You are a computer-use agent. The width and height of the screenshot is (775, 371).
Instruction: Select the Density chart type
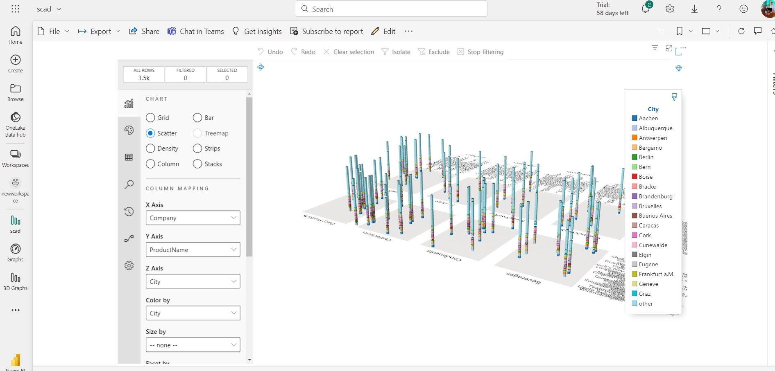tap(150, 148)
